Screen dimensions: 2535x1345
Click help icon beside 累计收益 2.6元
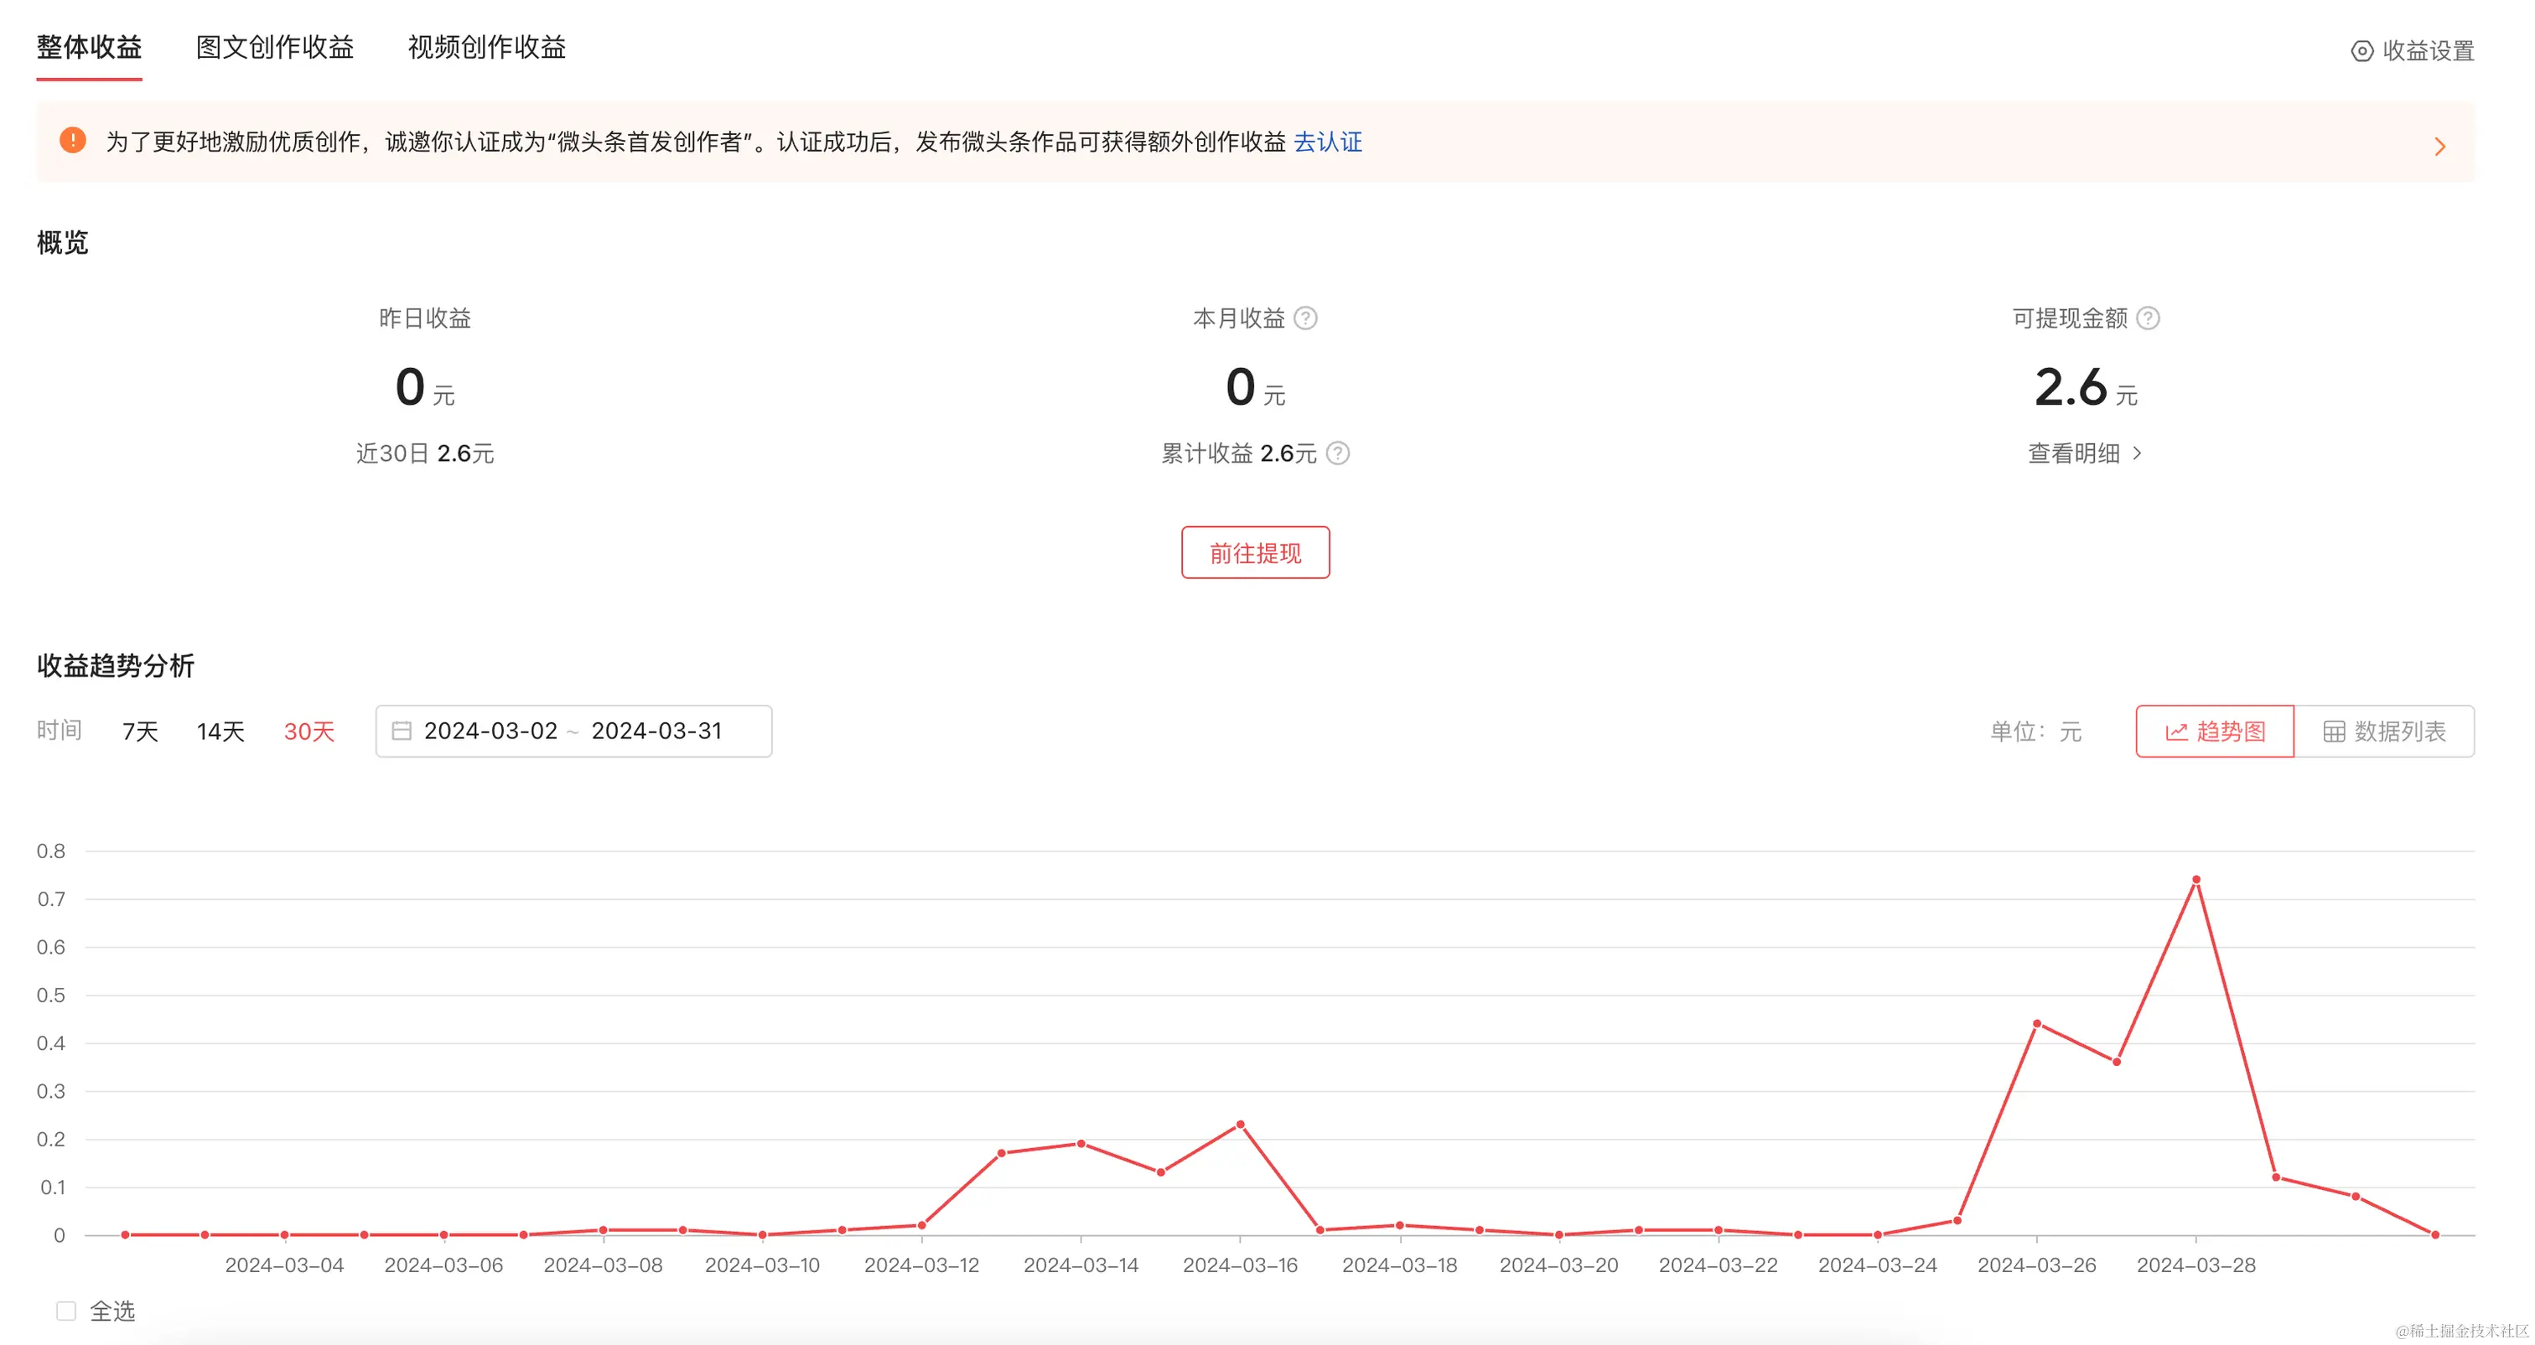tap(1337, 453)
